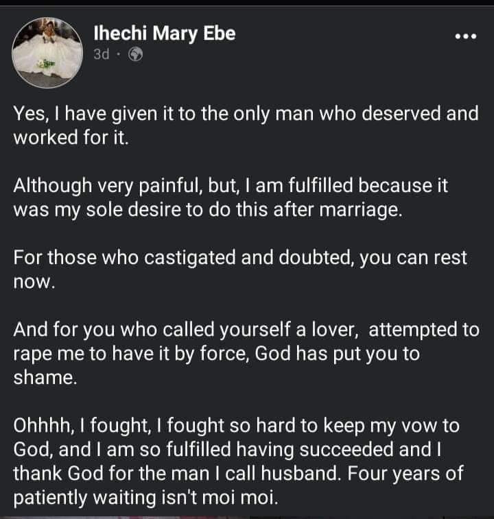
Task: Click the word 'God' in 'God has put you'
Action: [x=272, y=354]
